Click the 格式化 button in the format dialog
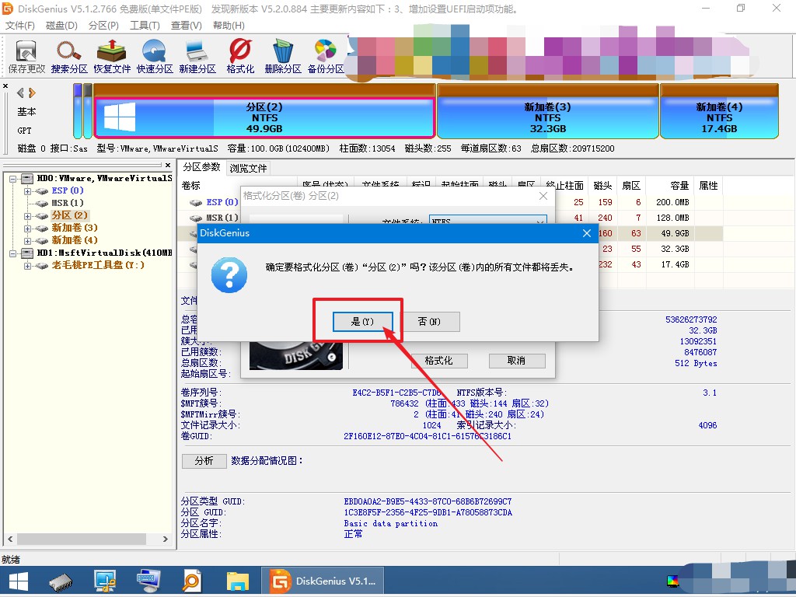Viewport: 796px width, 597px height. click(438, 361)
